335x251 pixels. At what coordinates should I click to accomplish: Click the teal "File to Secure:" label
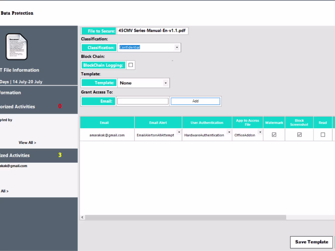tap(98, 31)
